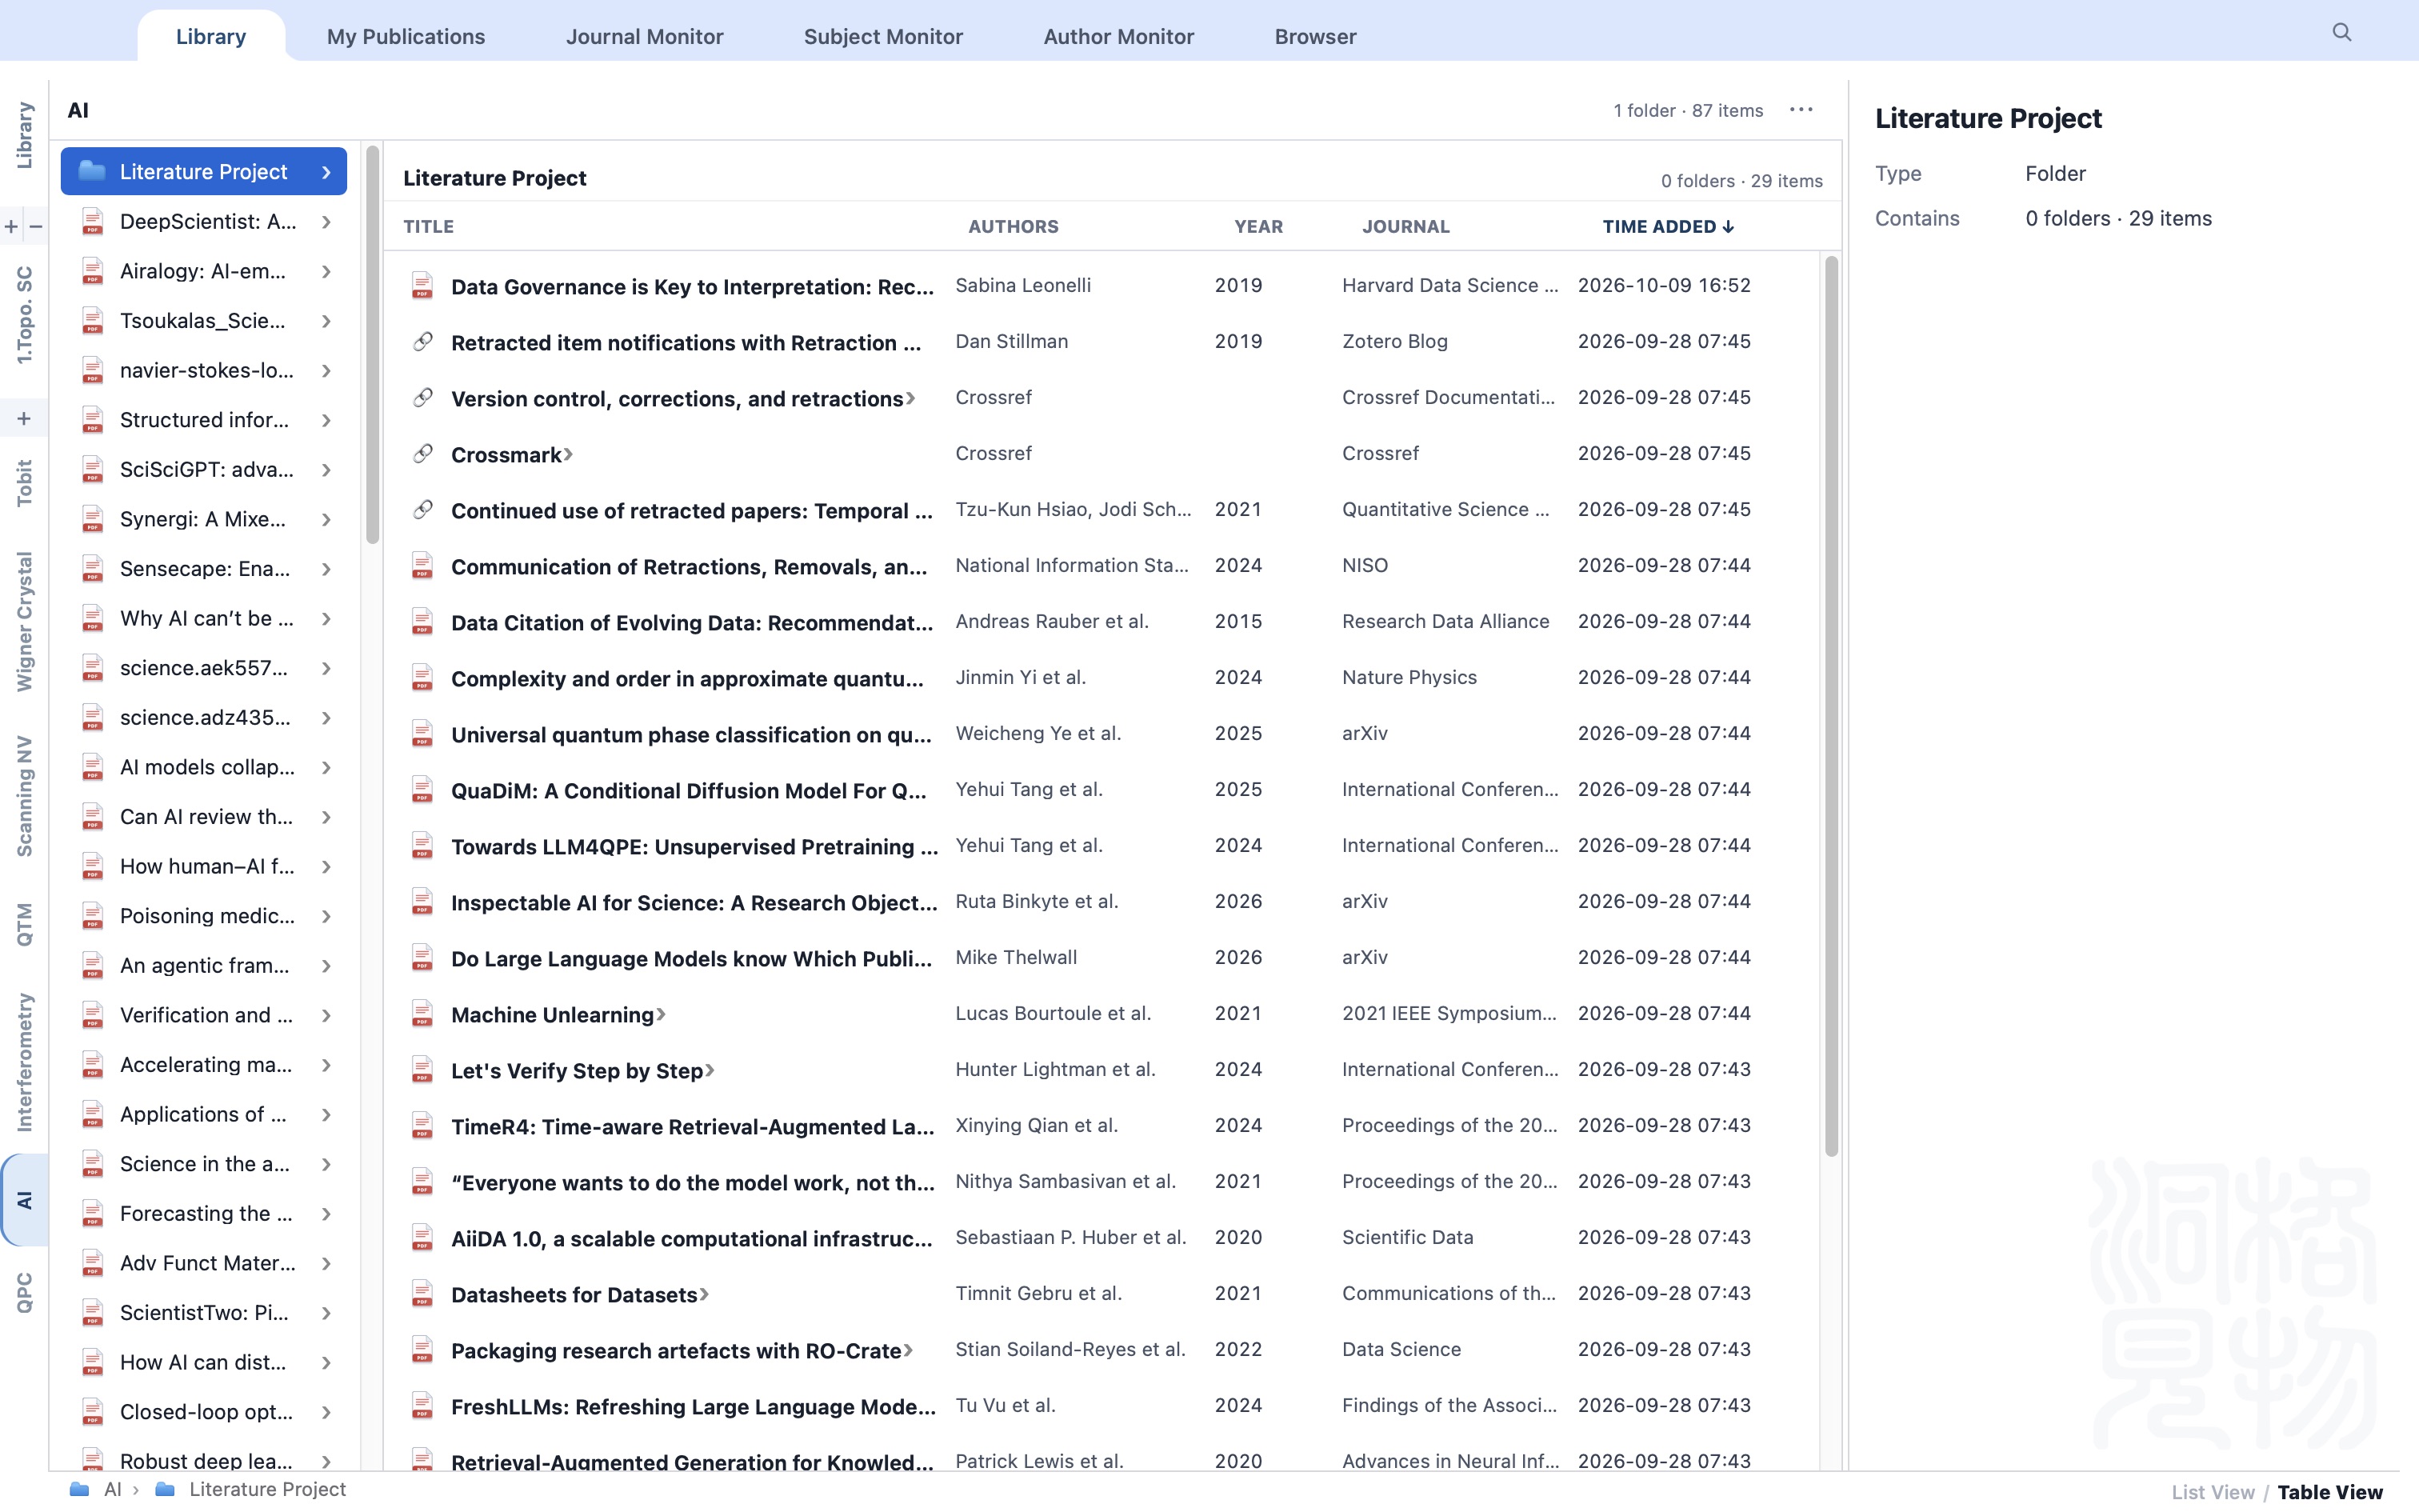This screenshot has width=2419, height=1512.
Task: Sort by the Journal column header
Action: tap(1405, 227)
